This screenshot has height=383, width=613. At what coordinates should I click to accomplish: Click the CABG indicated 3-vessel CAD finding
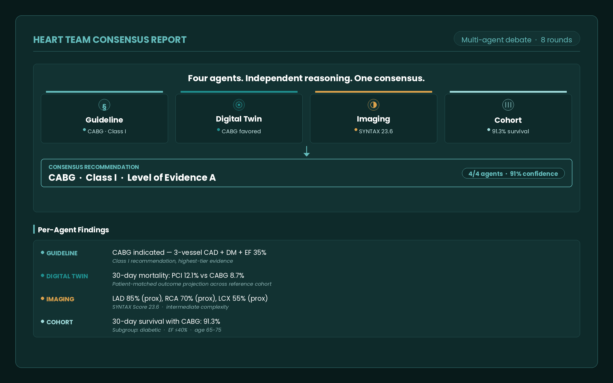point(189,253)
